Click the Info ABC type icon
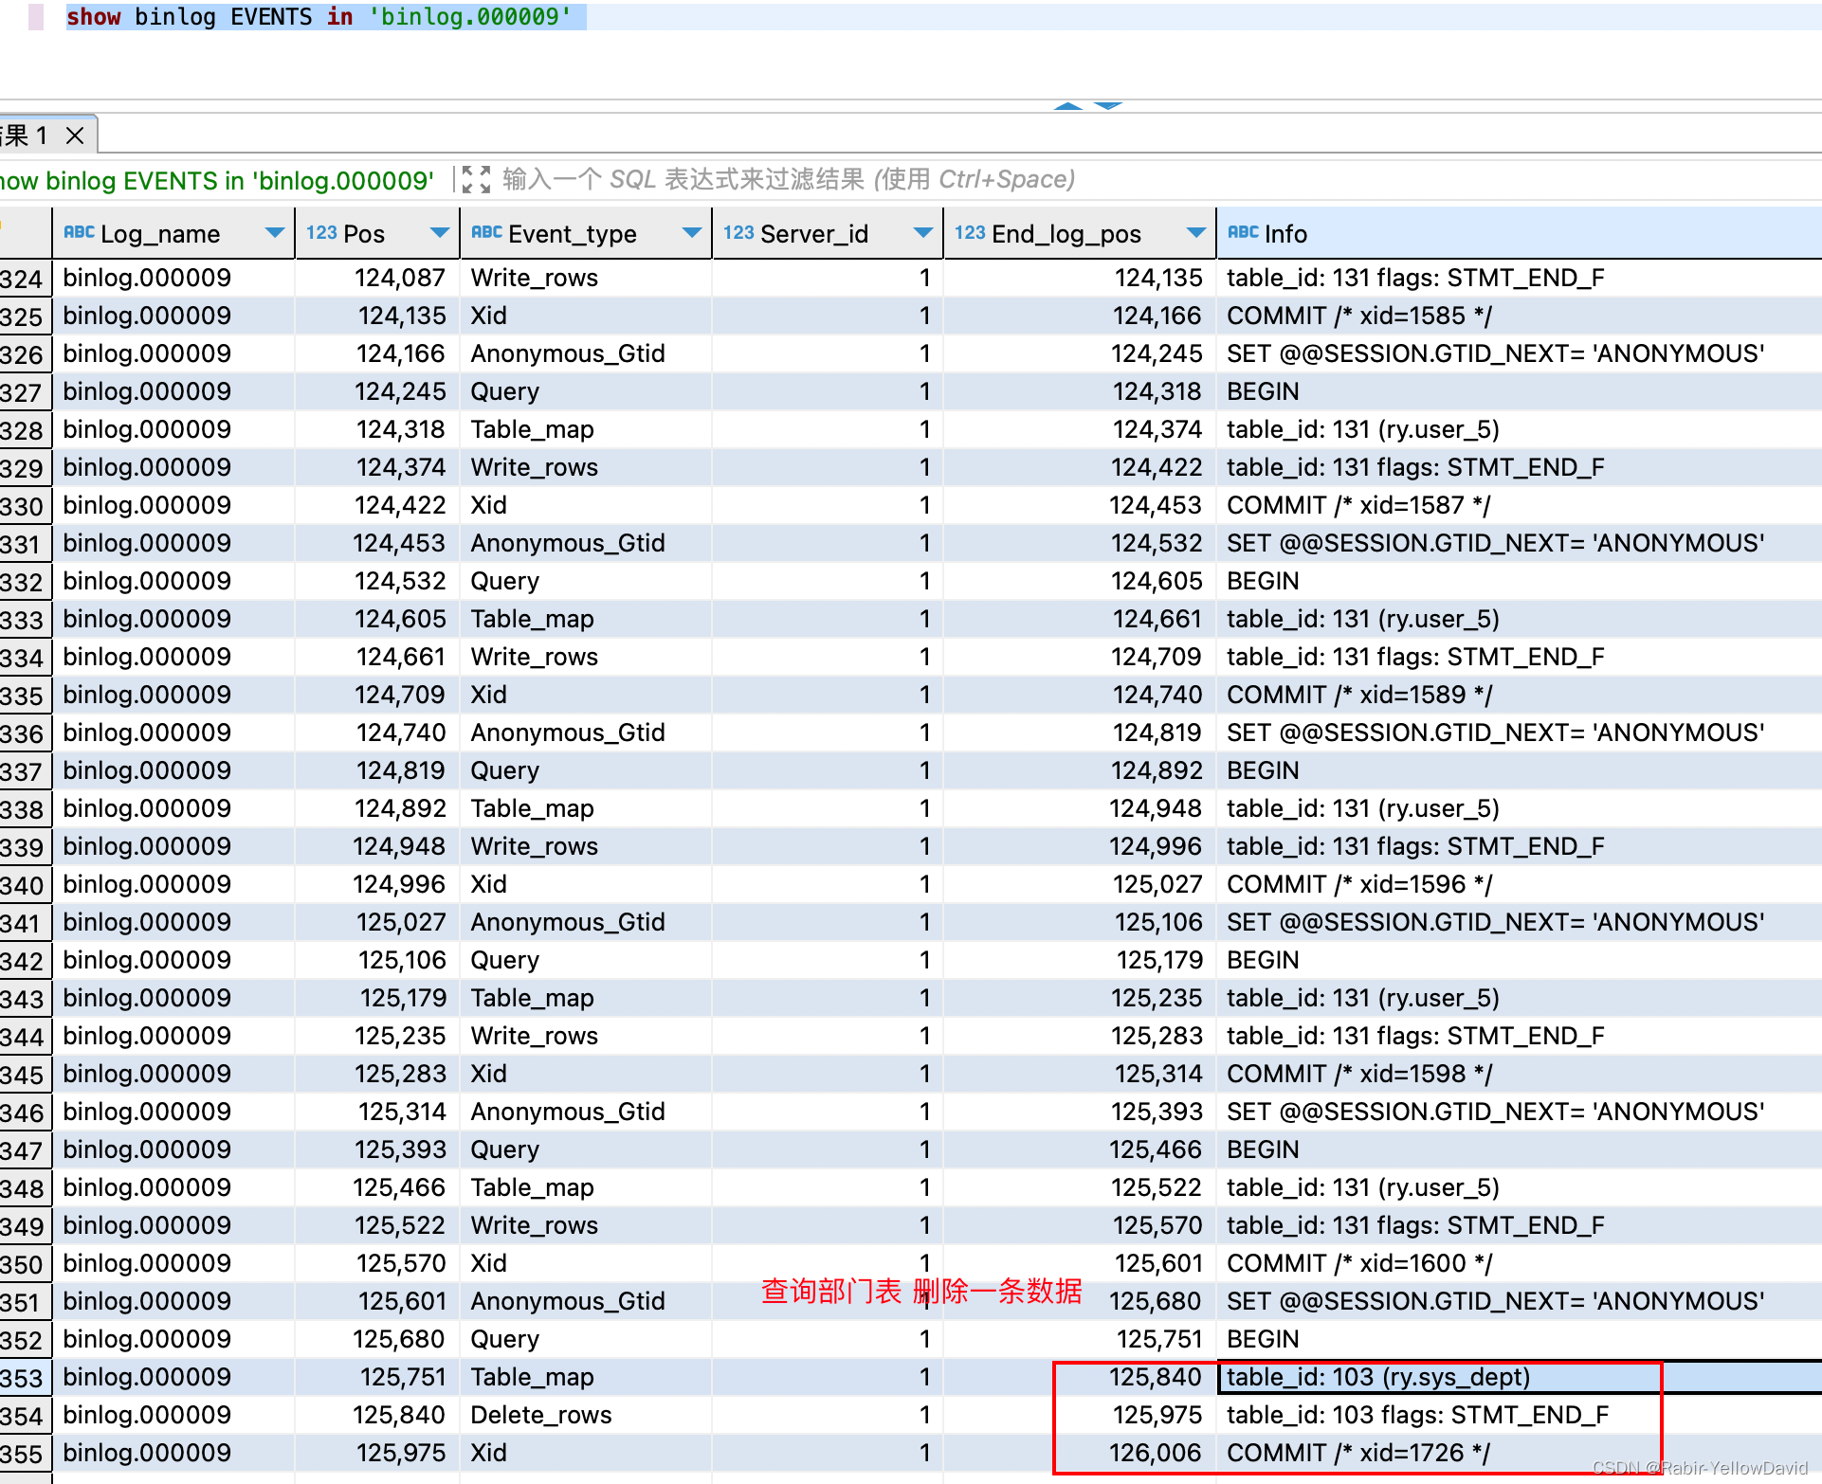The image size is (1822, 1484). click(1243, 232)
